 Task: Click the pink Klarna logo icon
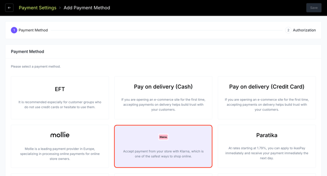[x=163, y=137]
